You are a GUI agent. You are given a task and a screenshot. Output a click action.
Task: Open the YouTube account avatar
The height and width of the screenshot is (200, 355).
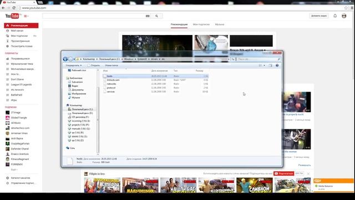tap(344, 16)
